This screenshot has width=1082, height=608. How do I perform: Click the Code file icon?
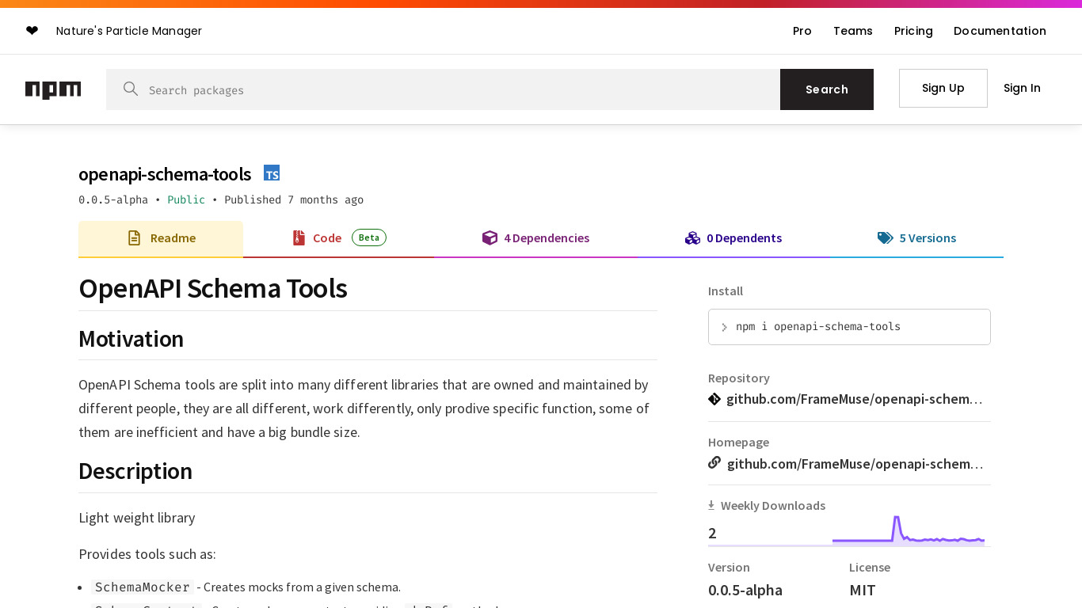click(x=299, y=238)
